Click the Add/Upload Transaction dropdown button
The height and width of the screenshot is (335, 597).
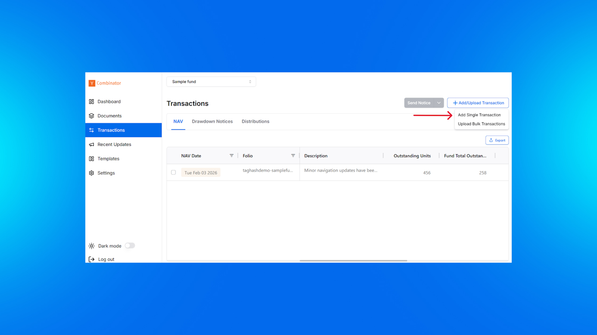478,103
